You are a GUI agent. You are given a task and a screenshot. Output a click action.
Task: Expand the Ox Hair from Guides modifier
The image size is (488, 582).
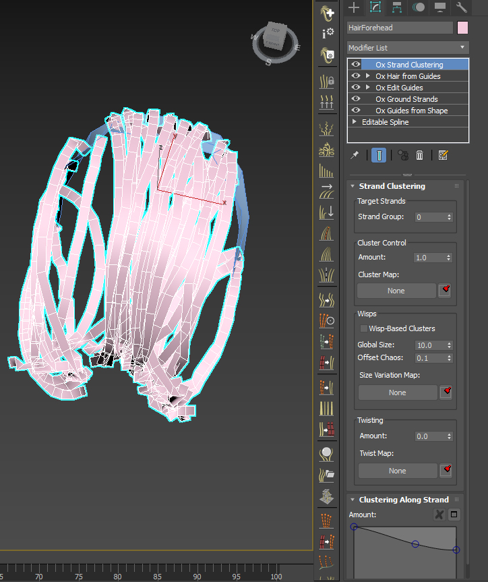368,76
